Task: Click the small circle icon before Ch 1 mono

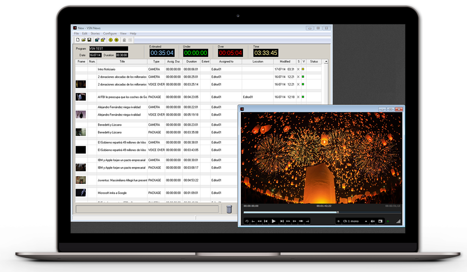Action: [x=339, y=221]
